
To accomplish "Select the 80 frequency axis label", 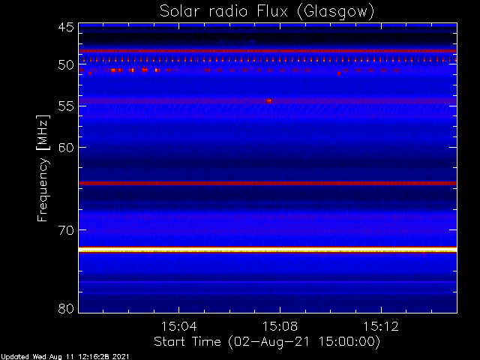I will pyautogui.click(x=66, y=308).
